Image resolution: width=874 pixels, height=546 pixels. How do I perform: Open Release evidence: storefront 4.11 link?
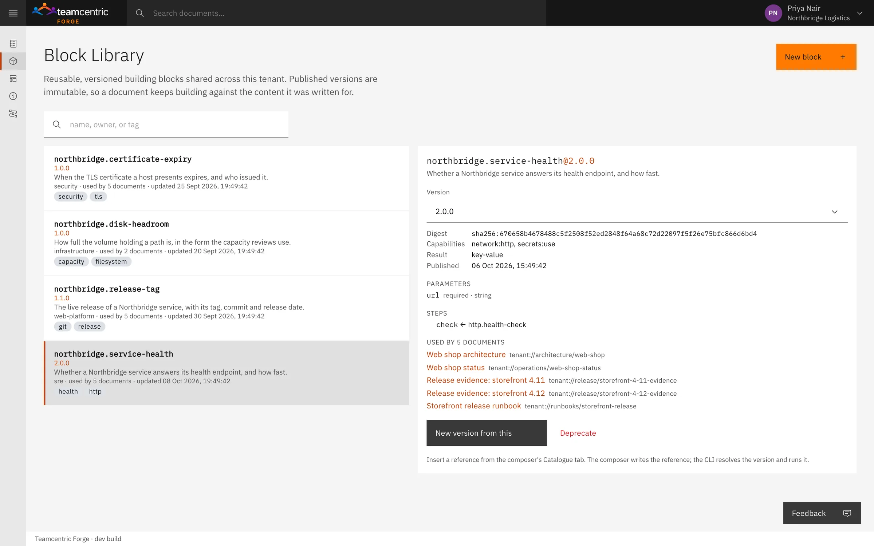[x=486, y=380]
